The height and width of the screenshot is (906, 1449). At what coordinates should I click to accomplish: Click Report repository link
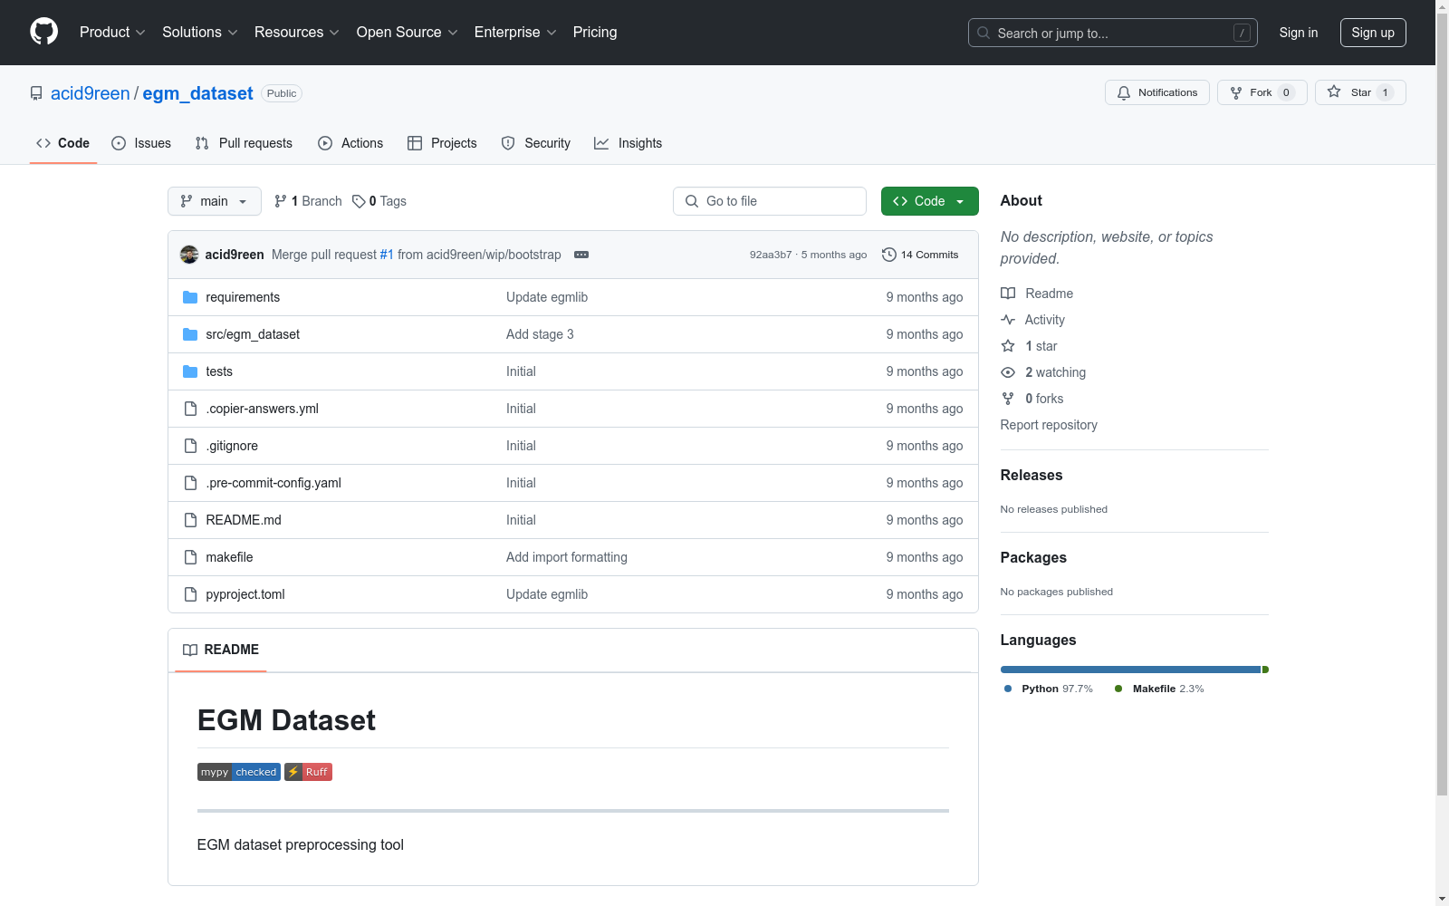point(1049,425)
